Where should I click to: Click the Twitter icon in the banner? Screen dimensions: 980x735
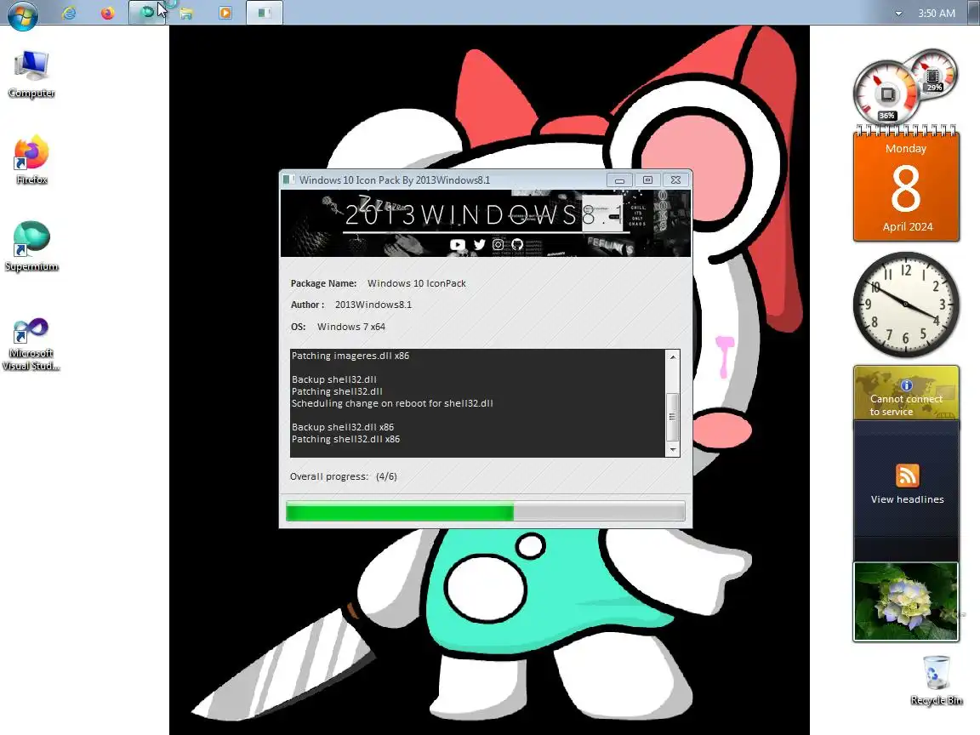480,244
